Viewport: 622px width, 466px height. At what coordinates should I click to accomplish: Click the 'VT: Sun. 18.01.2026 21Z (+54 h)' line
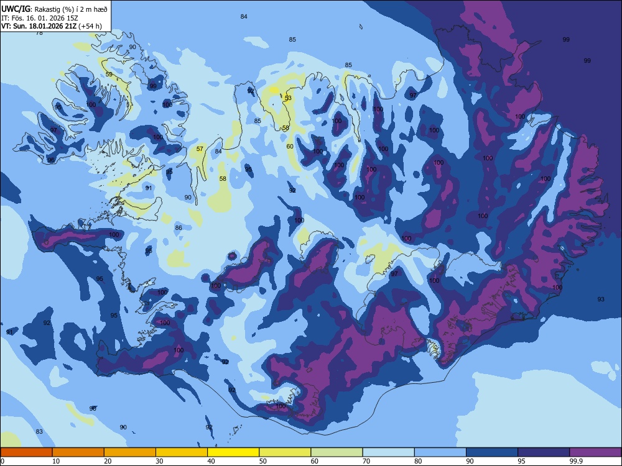[52, 26]
